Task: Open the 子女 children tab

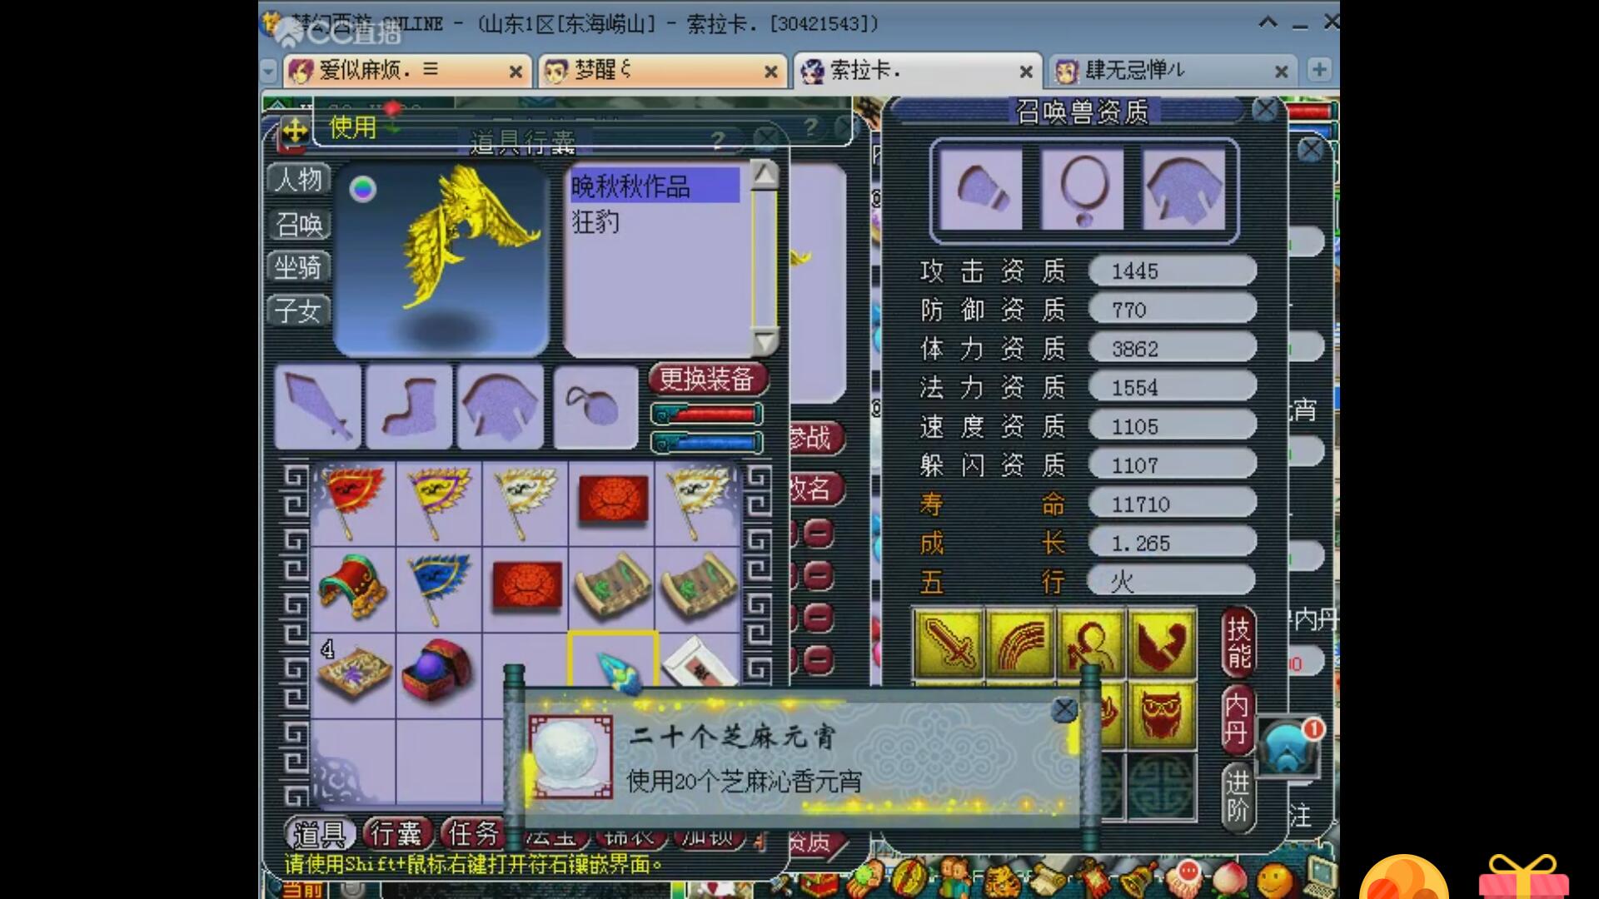Action: click(x=299, y=310)
